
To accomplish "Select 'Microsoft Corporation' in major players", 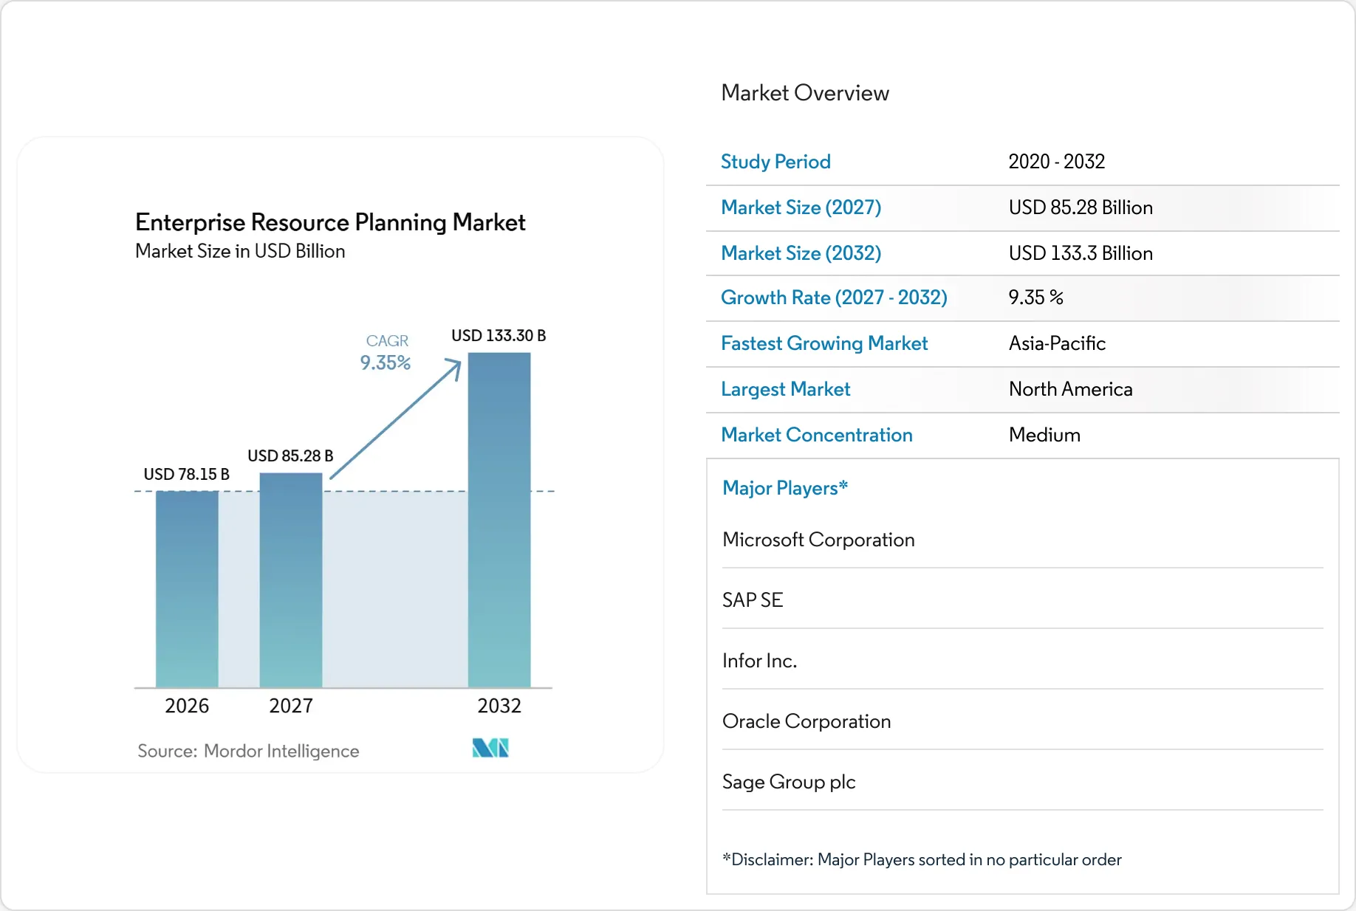I will tap(818, 540).
